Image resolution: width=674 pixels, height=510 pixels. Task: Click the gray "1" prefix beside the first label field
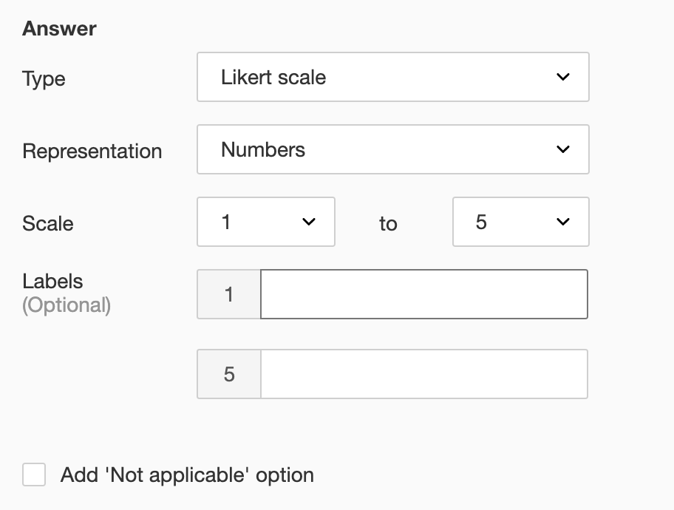tap(229, 294)
